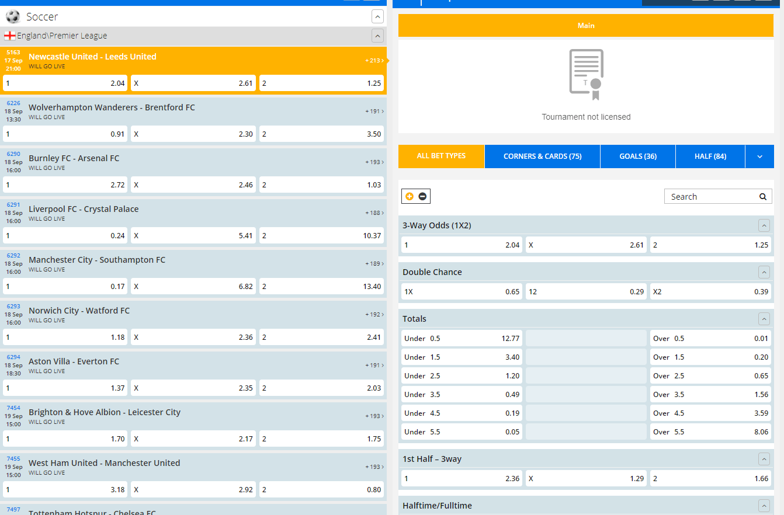The width and height of the screenshot is (784, 515).
Task: Bet away win 1.03 on Burnley - Arsenal
Action: (x=321, y=185)
